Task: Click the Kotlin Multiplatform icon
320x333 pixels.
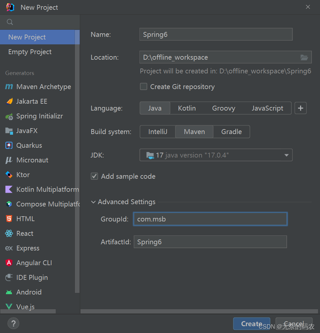Action: 9,189
